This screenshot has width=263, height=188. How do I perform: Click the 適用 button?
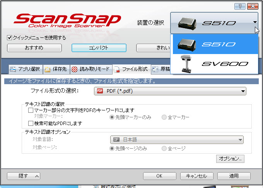coord(234,176)
